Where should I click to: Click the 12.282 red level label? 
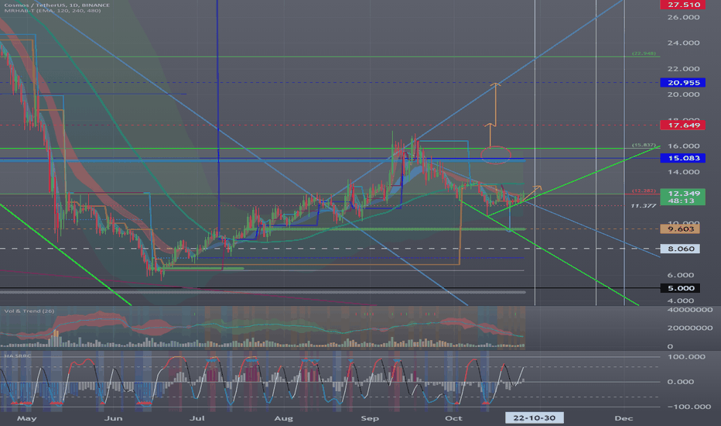tap(644, 191)
